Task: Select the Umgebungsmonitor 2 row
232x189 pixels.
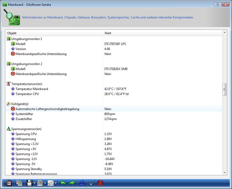Action: coord(114,64)
